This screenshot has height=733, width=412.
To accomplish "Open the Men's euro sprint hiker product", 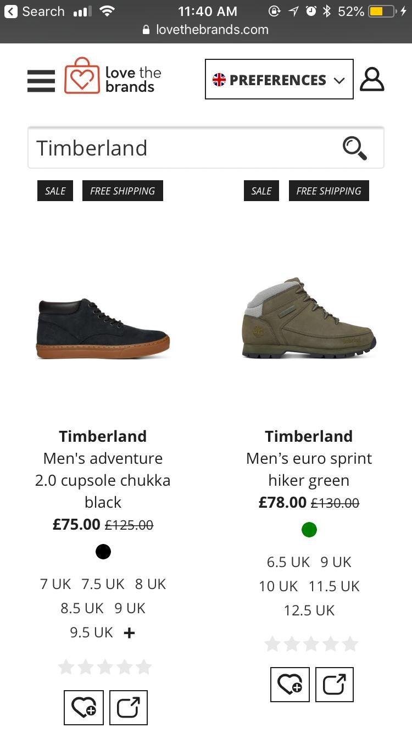I will click(309, 469).
